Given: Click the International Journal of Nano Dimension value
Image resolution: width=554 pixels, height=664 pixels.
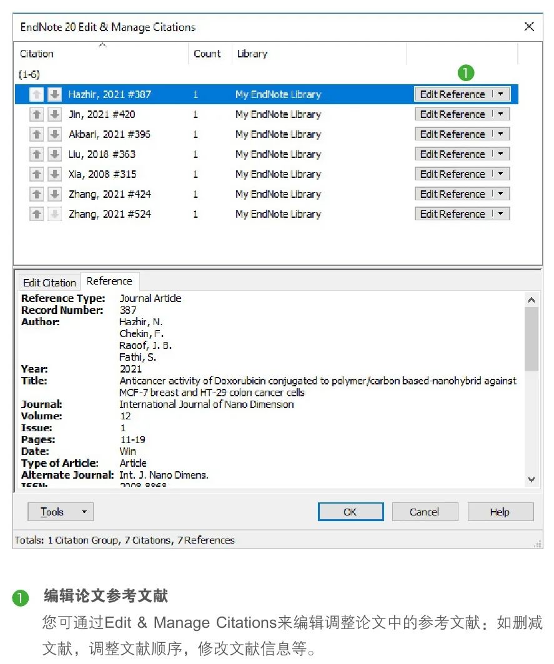Looking at the screenshot, I should coord(207,404).
